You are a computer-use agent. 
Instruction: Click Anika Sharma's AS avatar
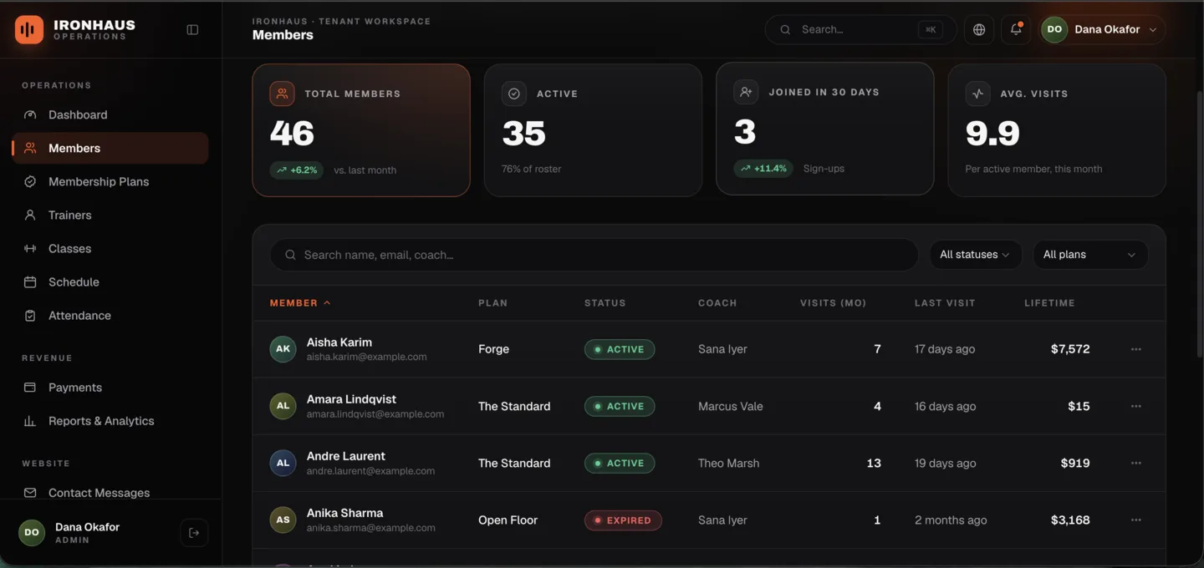coord(283,520)
